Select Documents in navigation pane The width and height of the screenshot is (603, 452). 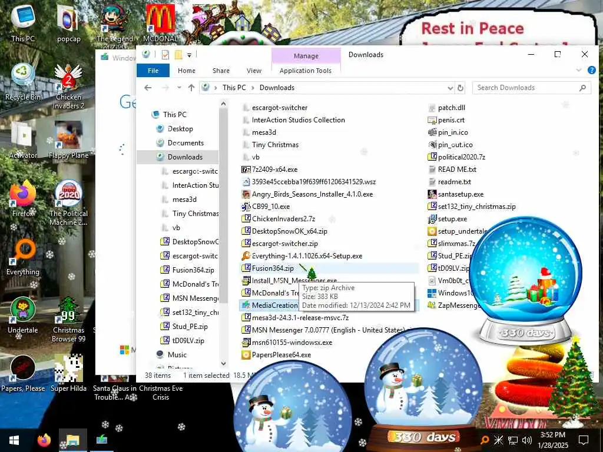185,143
